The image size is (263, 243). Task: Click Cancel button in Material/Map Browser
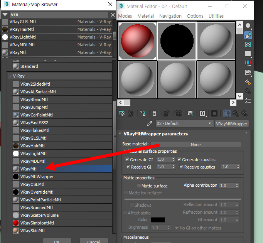[94, 241]
